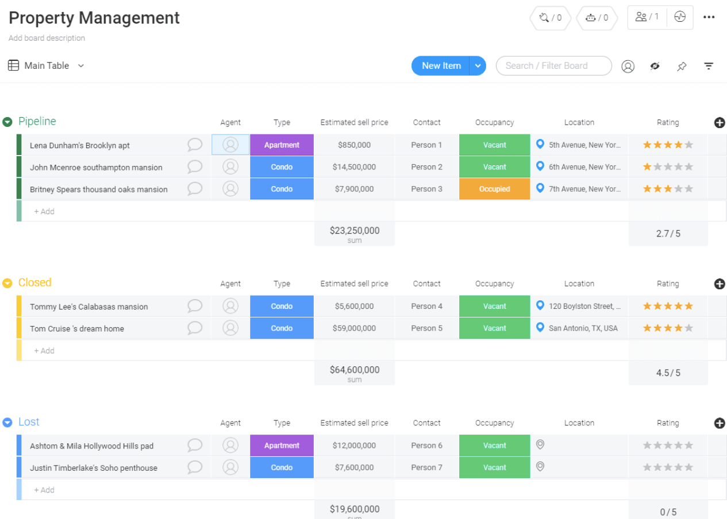
Task: Add item to Pipeline group
Action: tap(44, 211)
